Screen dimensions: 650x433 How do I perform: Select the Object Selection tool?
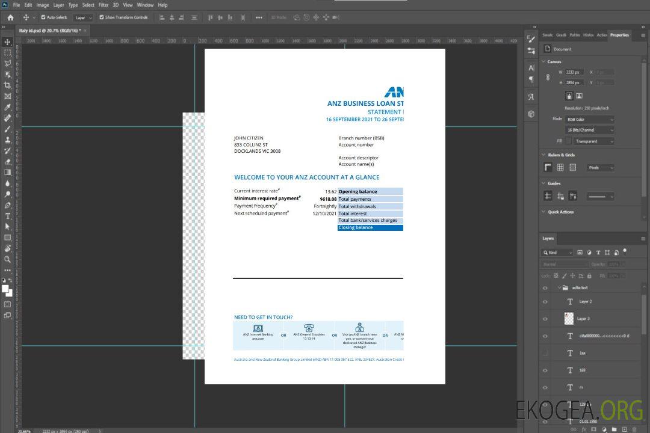[7, 75]
